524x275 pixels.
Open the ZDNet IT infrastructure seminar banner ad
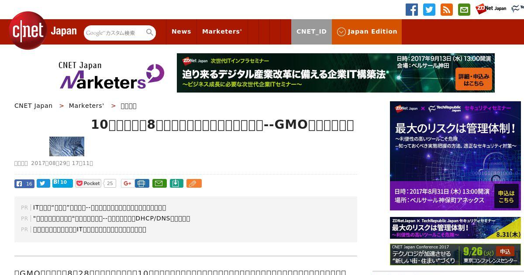click(335, 73)
